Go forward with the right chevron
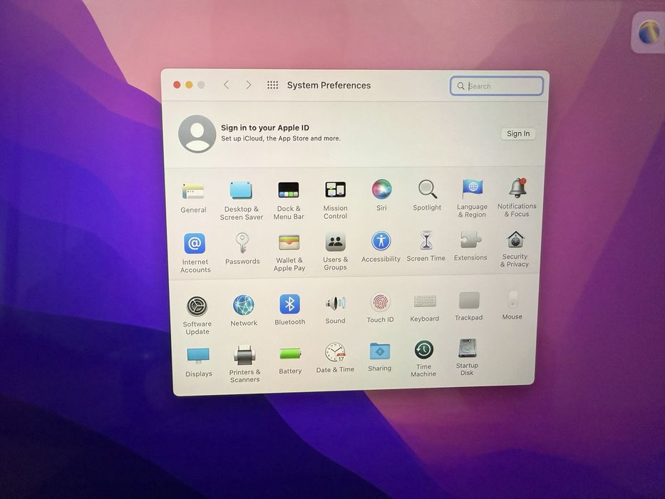 pos(249,85)
